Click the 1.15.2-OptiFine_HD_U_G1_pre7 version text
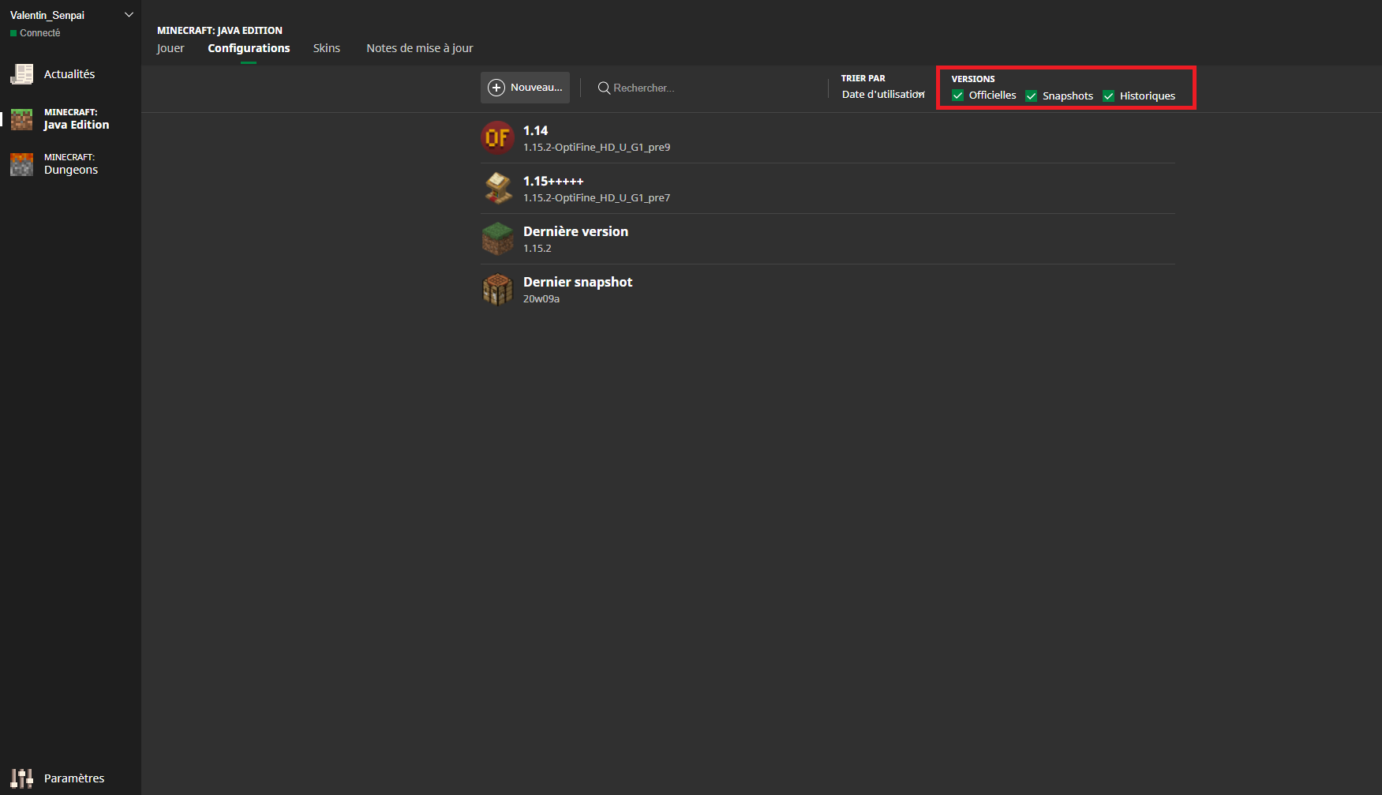Viewport: 1382px width, 795px height. (x=597, y=198)
